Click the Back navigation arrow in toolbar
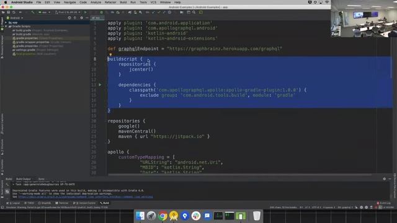This screenshot has width=397, height=223. [x=20, y=12]
